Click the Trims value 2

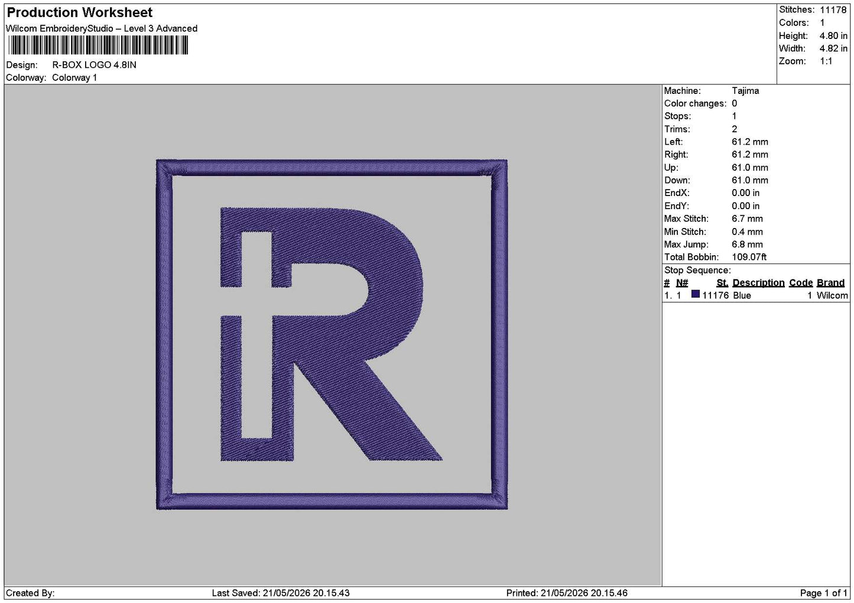tap(735, 129)
